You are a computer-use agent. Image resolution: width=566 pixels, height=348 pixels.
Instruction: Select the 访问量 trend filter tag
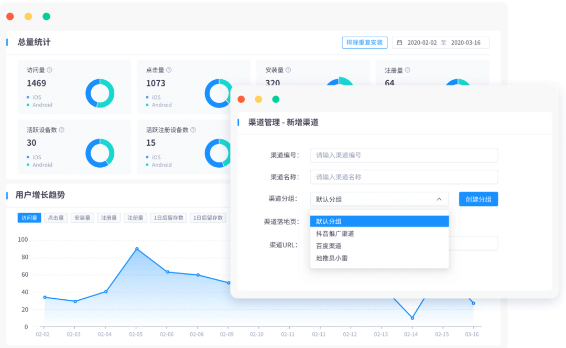[x=29, y=218]
